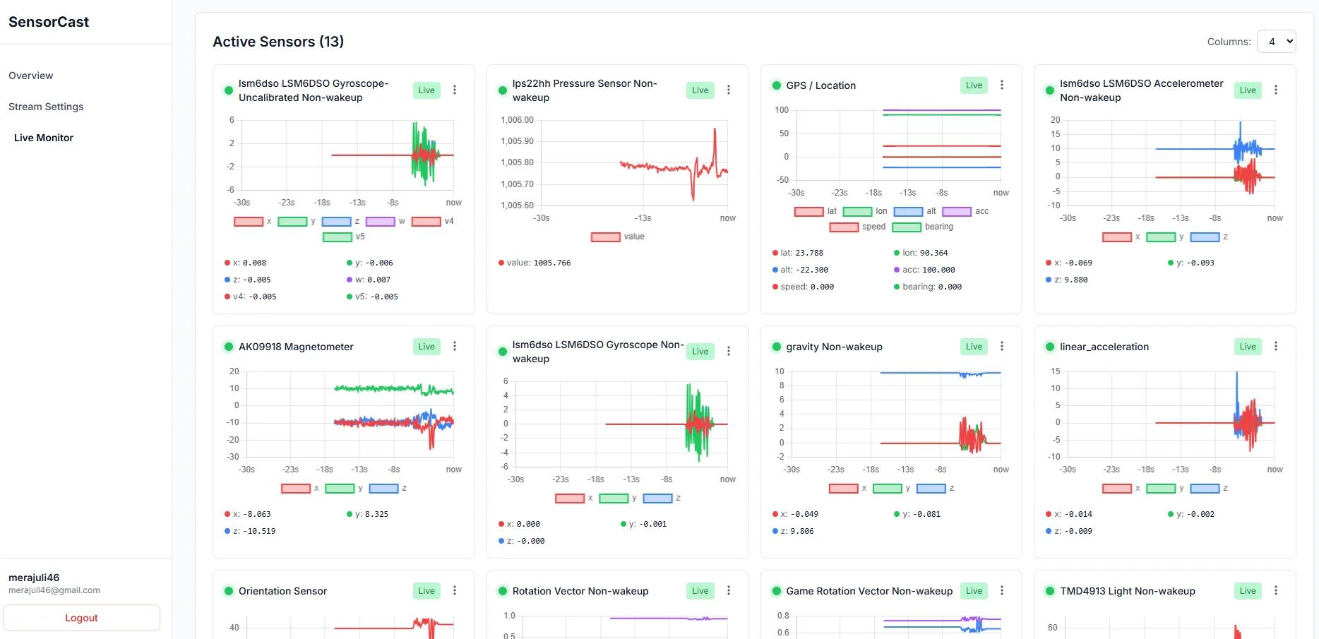Click the merajuli46 account name in the sidebar
The height and width of the screenshot is (639, 1319).
[35, 577]
